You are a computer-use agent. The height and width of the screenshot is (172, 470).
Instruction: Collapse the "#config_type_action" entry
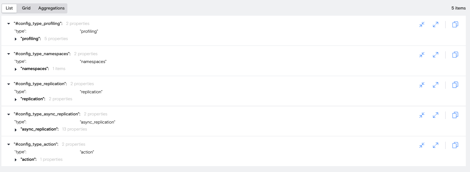coord(9,145)
